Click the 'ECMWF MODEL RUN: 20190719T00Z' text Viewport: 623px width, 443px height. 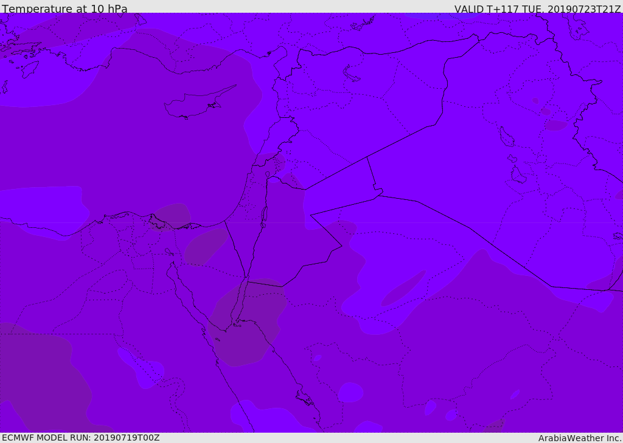[81, 438]
